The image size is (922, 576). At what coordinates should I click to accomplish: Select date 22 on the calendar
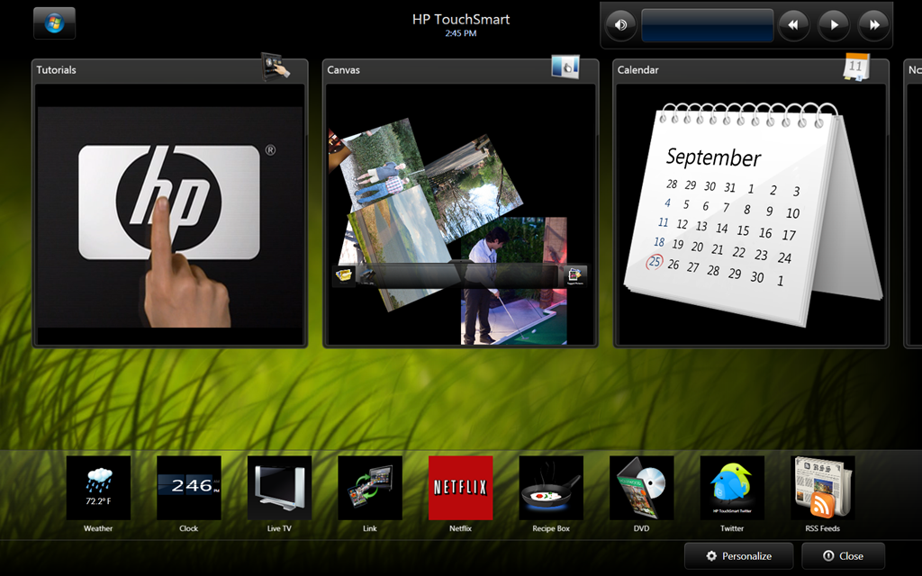tap(738, 252)
